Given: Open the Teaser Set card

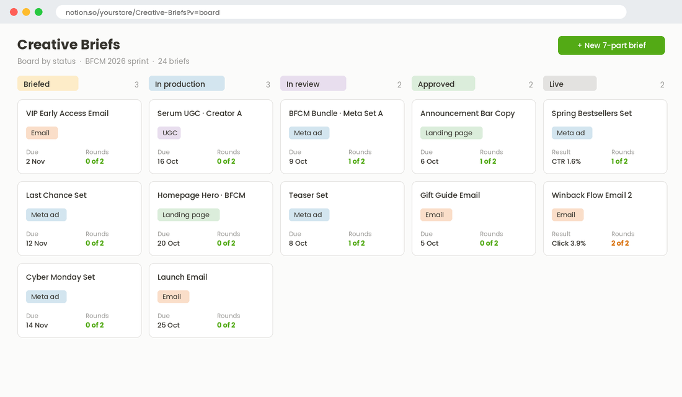Looking at the screenshot, I should (342, 218).
